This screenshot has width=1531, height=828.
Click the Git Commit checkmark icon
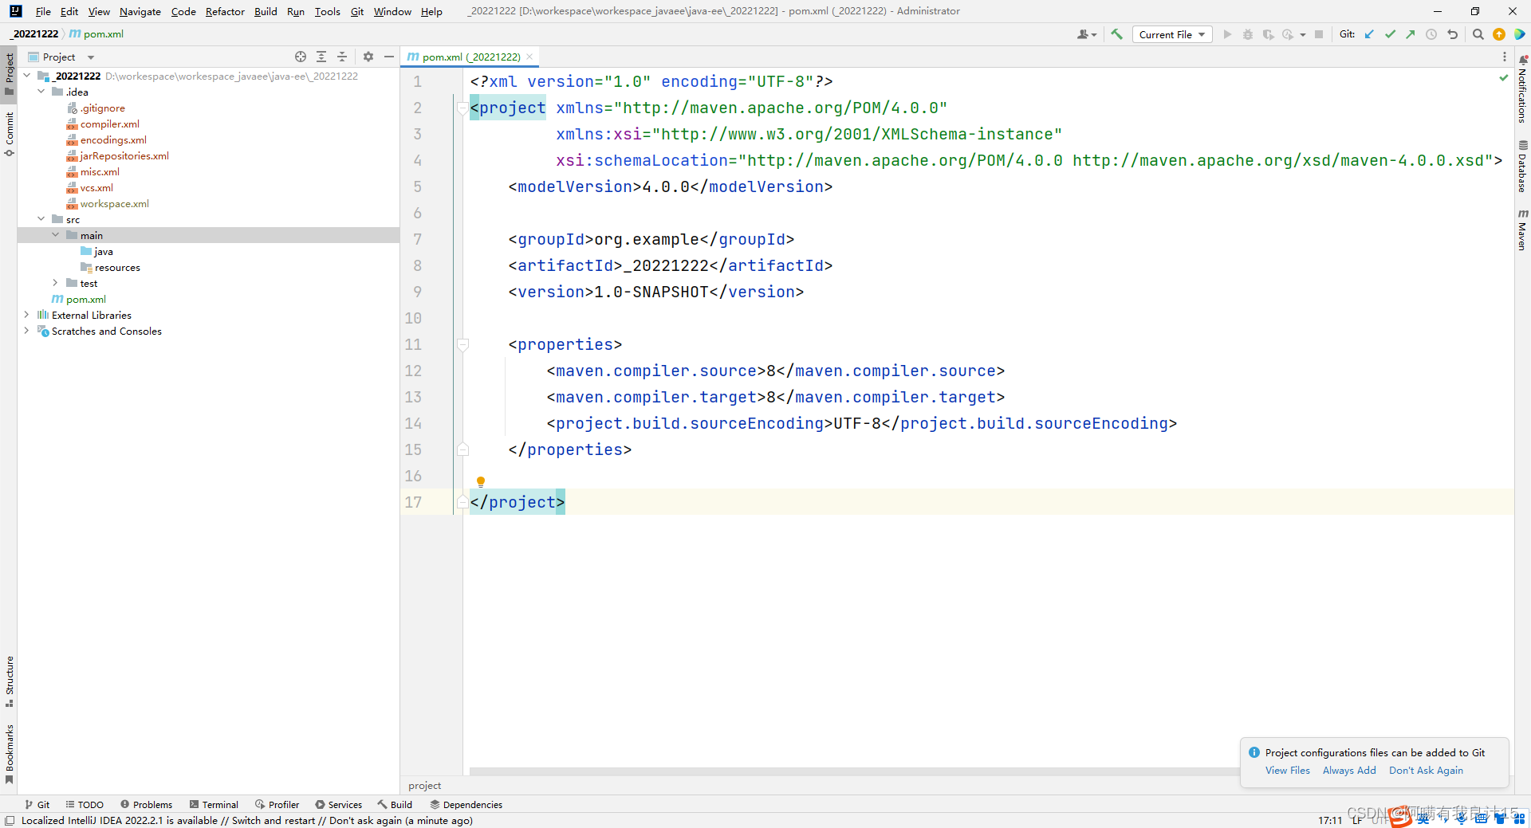click(1390, 34)
